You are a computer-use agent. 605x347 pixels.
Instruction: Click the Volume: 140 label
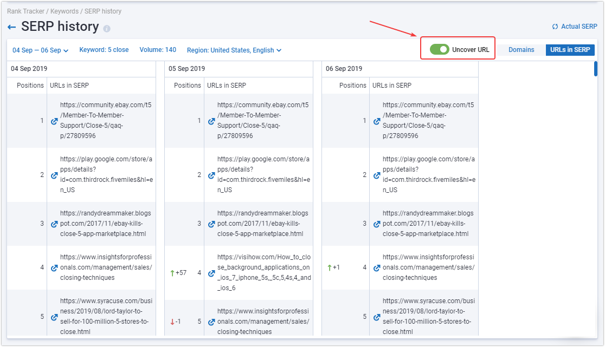coord(158,50)
